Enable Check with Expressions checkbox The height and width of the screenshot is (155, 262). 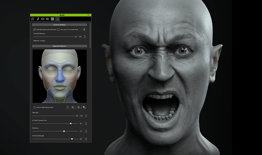click(x=34, y=107)
